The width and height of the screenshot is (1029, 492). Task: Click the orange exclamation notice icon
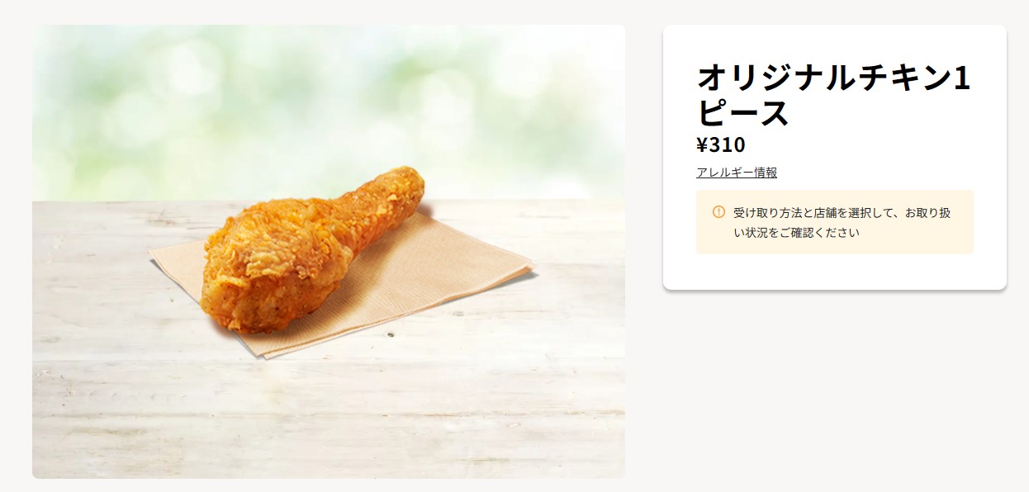718,212
